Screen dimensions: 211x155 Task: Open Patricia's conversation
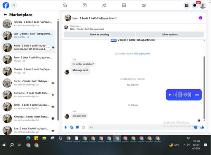(x=28, y=24)
